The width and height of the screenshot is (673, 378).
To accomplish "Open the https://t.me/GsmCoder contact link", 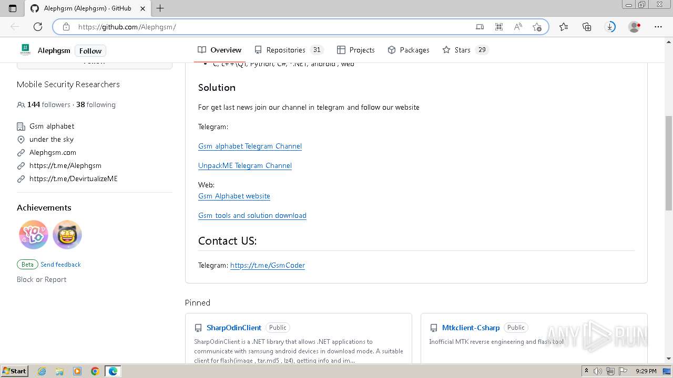I will tap(268, 265).
